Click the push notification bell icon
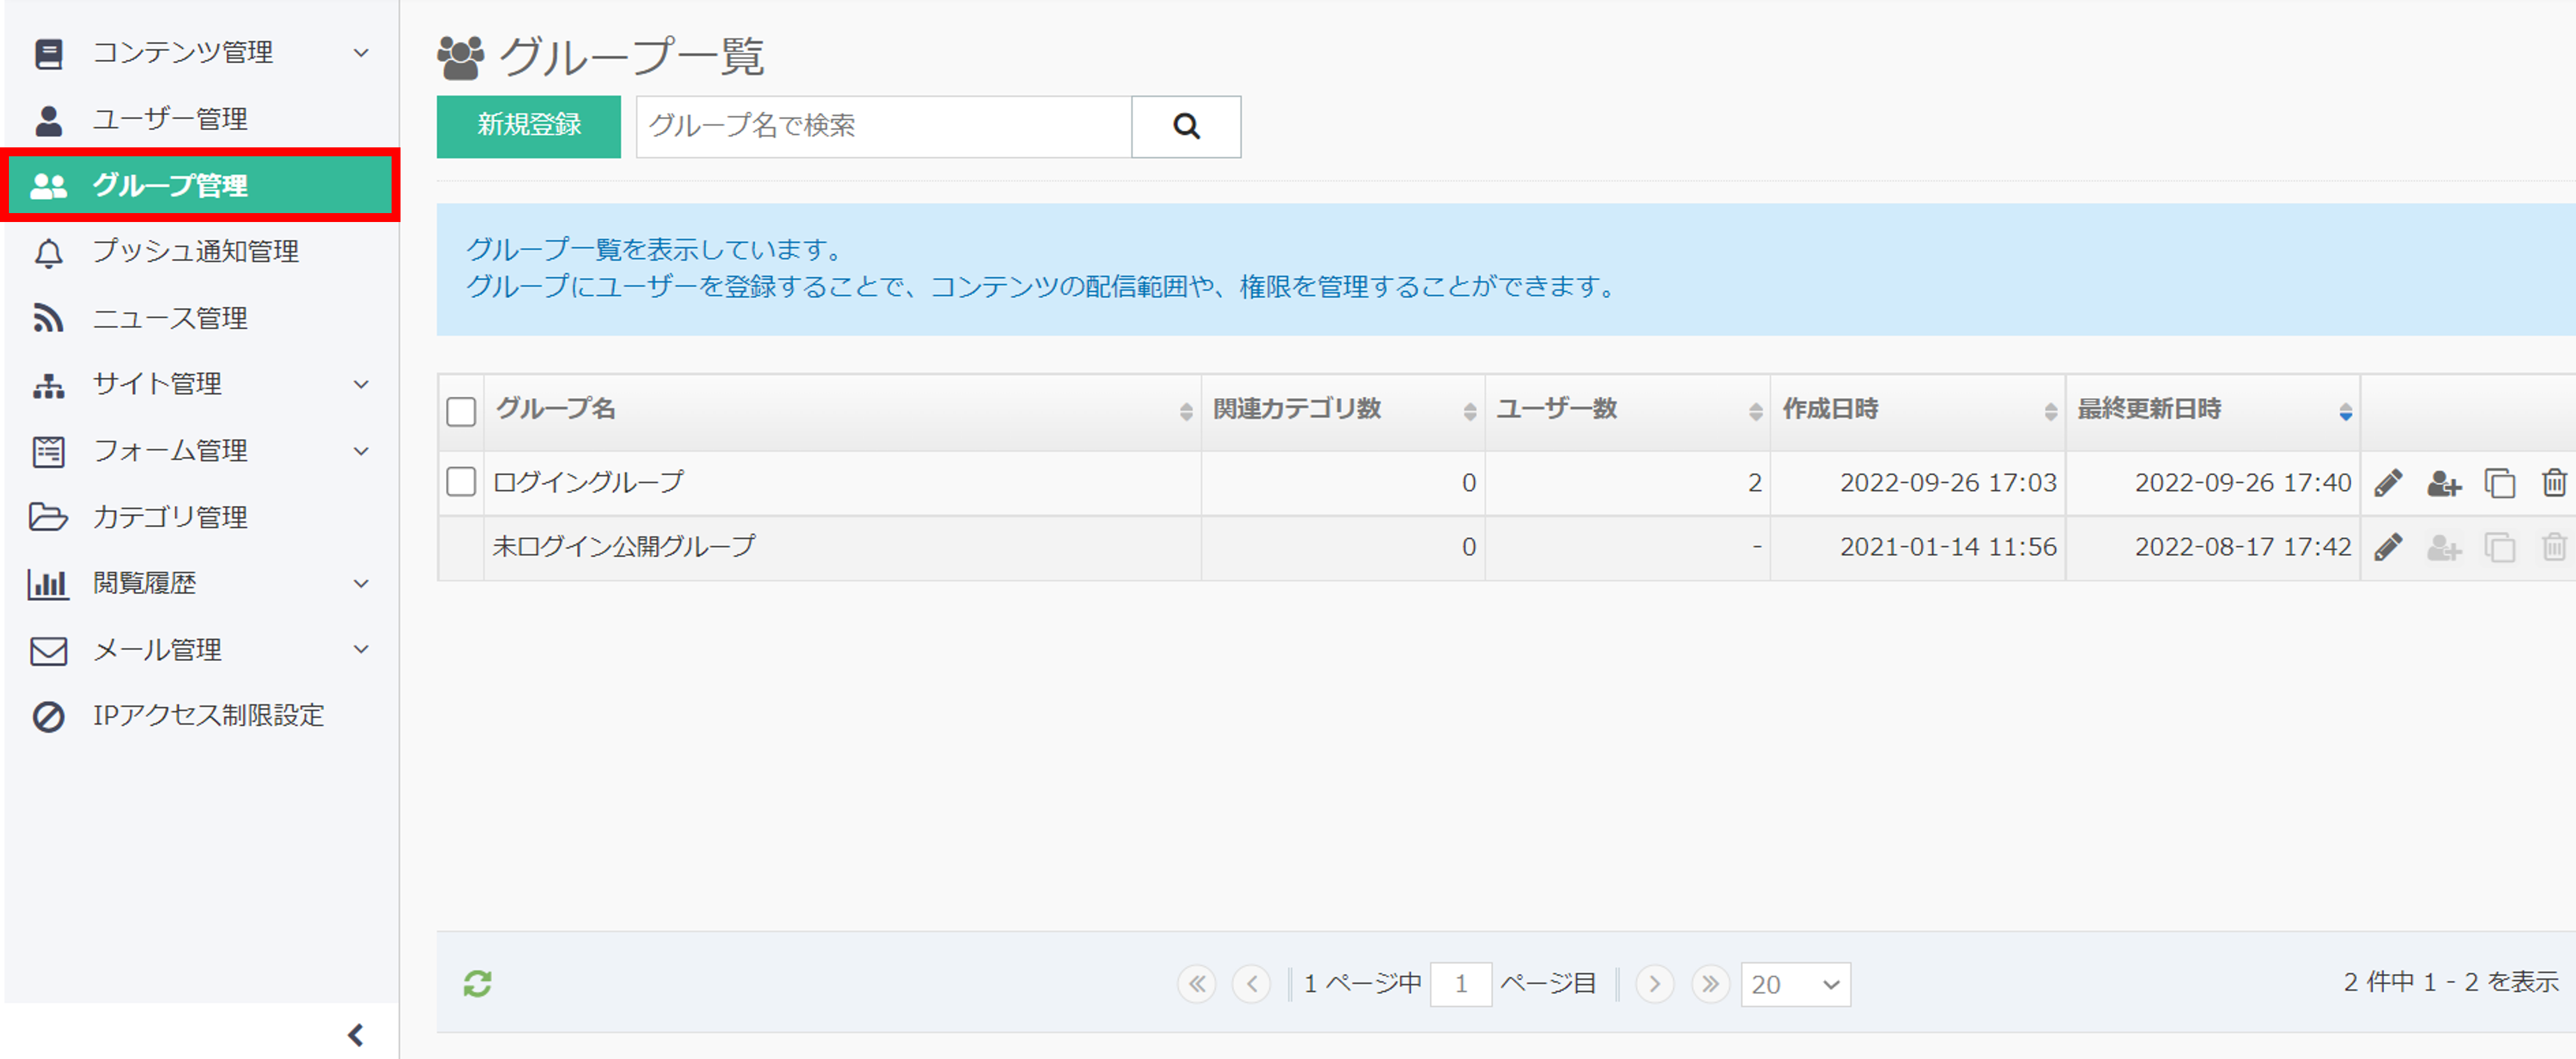Screen dimensions: 2576x1059 pyautogui.click(x=48, y=253)
